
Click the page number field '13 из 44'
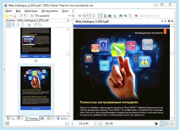click(84, 123)
